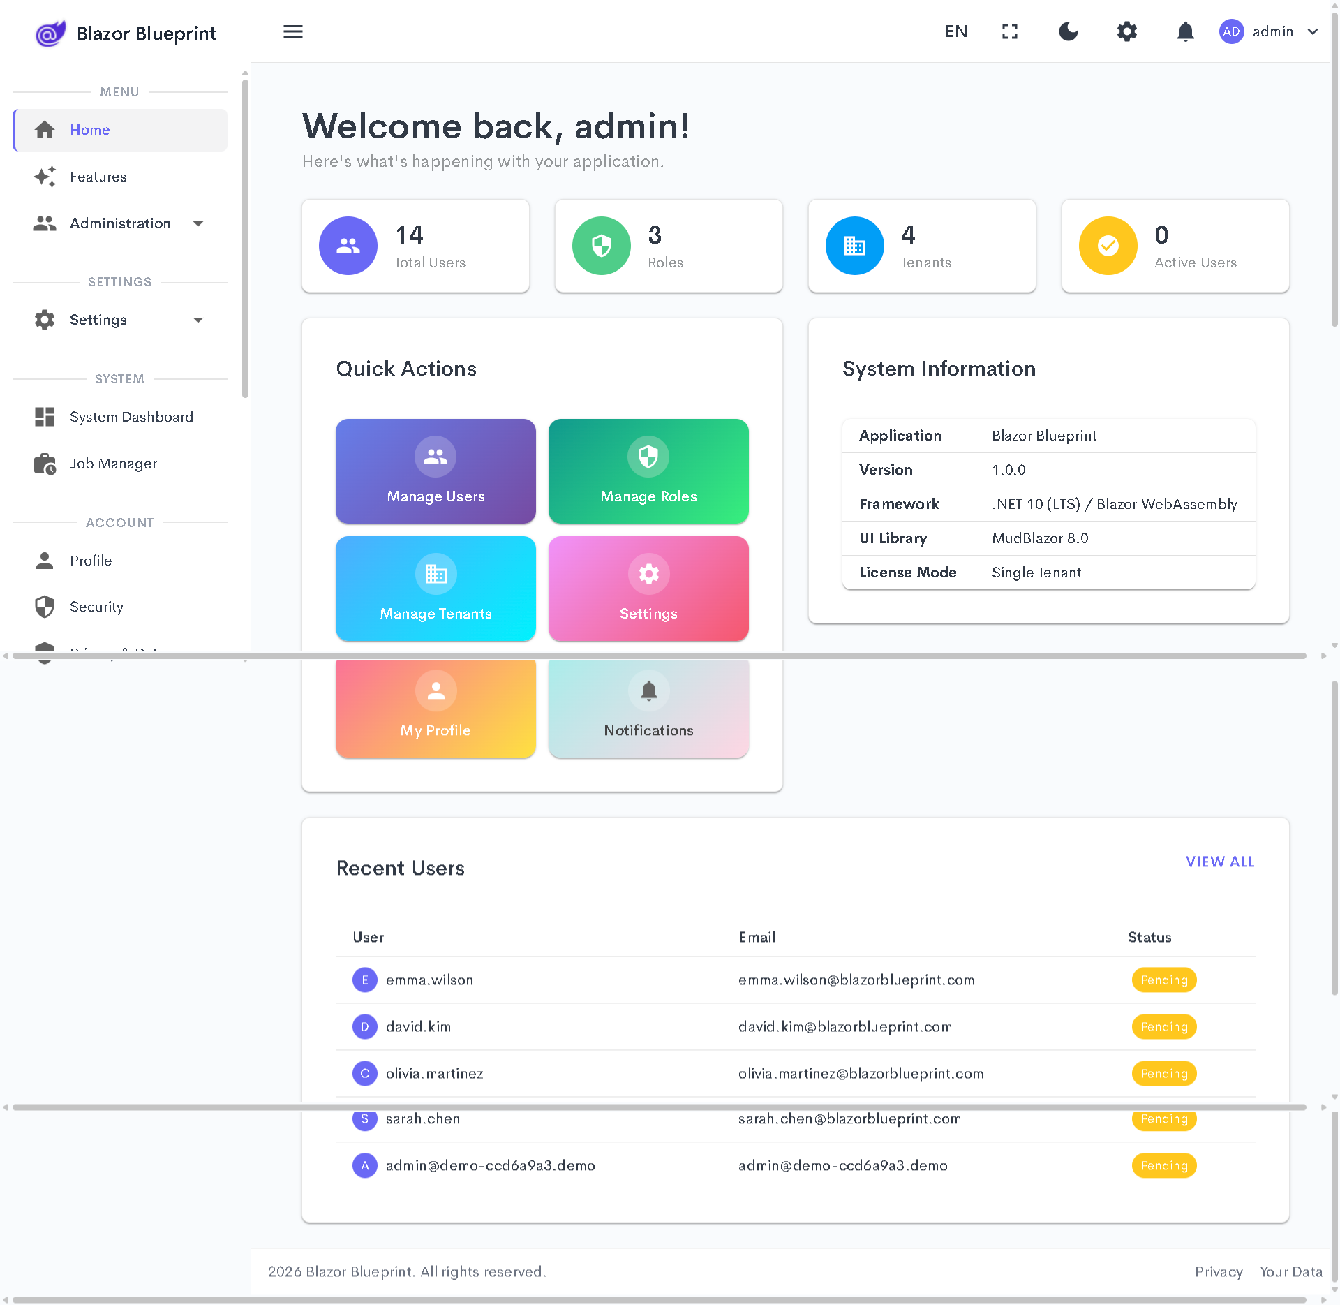The height and width of the screenshot is (1307, 1340).
Task: Click VIEW ALL above Recent Users
Action: tap(1219, 862)
